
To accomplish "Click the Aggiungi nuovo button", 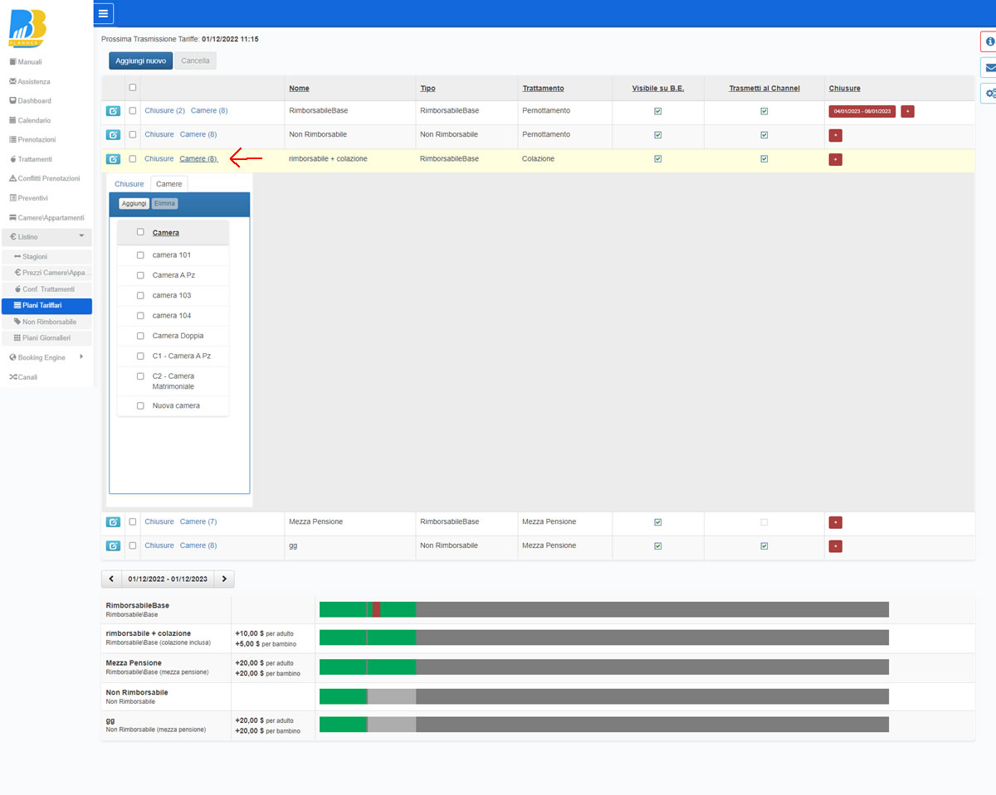I will tap(140, 61).
